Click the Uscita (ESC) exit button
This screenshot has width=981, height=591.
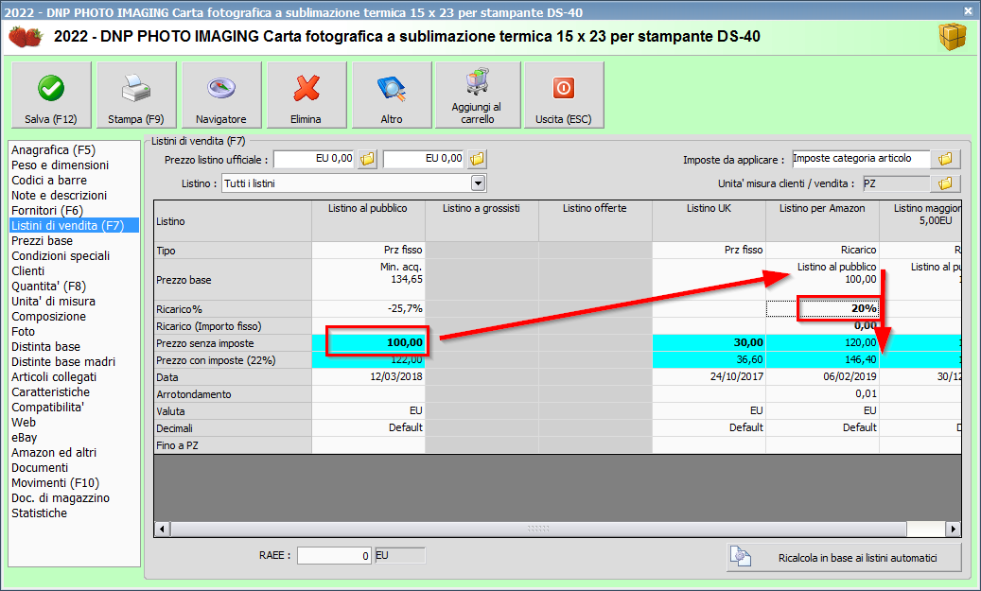coord(564,96)
